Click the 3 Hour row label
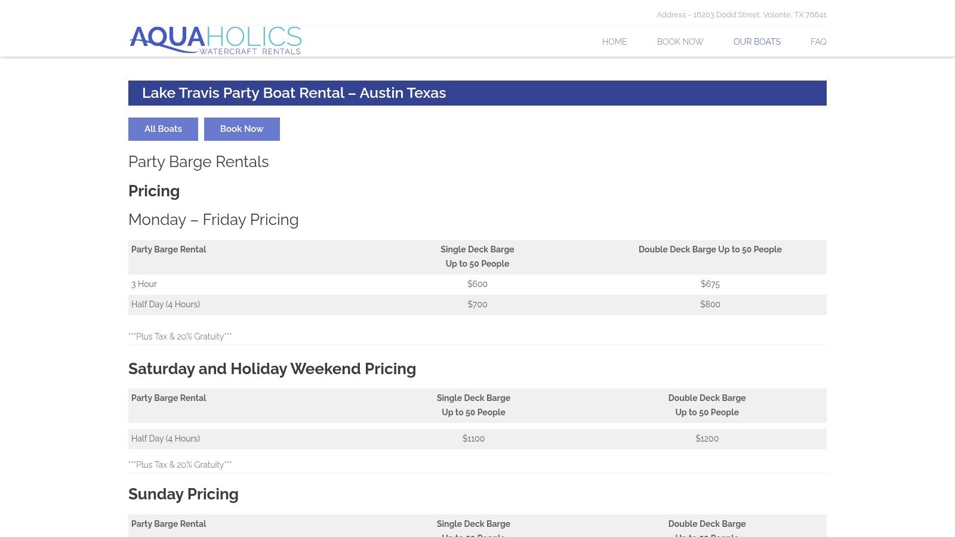Screen dimensions: 955x537 click(x=144, y=284)
